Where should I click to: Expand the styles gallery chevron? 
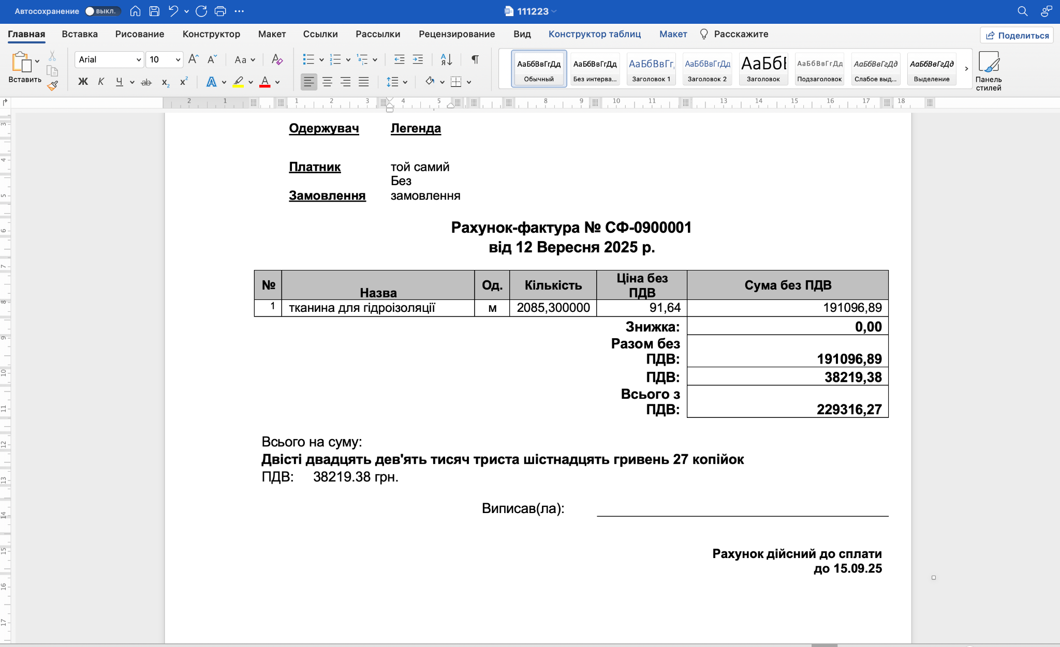(x=966, y=69)
